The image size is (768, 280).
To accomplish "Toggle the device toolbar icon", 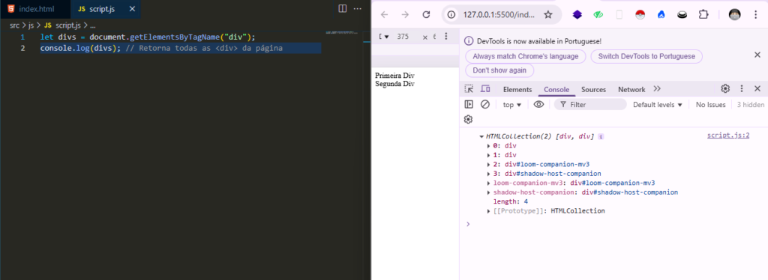I will pyautogui.click(x=485, y=89).
